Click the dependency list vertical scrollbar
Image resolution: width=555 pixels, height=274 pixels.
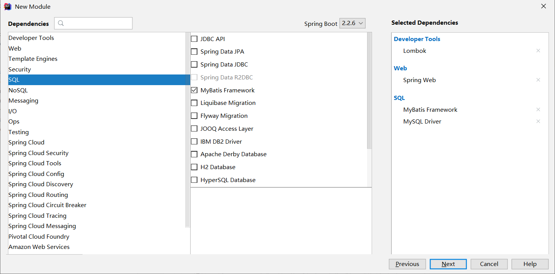[x=369, y=91]
